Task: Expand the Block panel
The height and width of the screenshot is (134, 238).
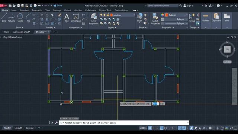Action: [x=142, y=28]
